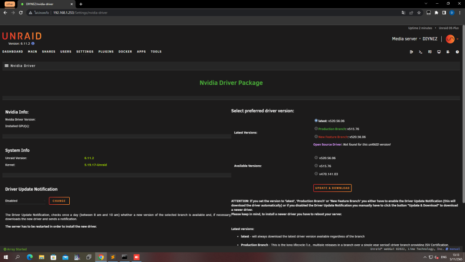The height and width of the screenshot is (262, 465).
Task: Choose available version v520.56.06
Action: (x=316, y=158)
